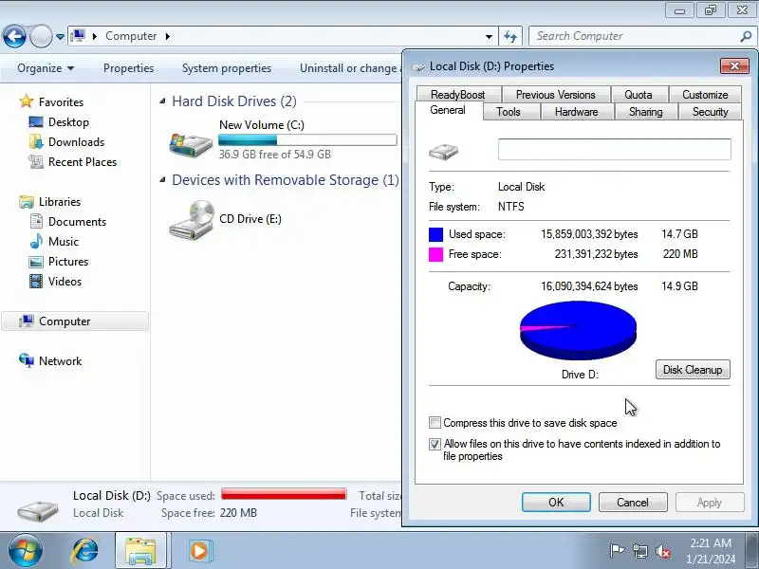The image size is (759, 569).
Task: Open the recent pages dropdown arrow
Action: [x=60, y=36]
